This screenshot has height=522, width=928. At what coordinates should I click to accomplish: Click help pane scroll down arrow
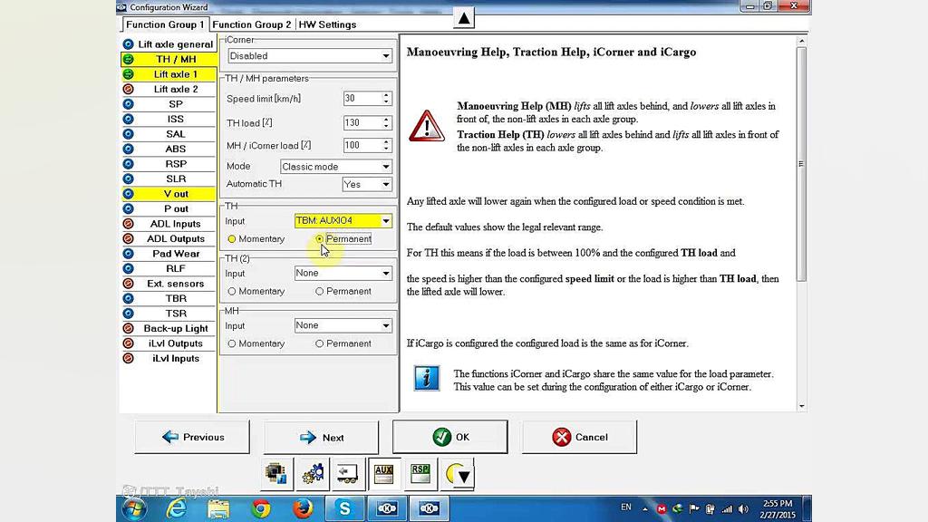click(801, 406)
